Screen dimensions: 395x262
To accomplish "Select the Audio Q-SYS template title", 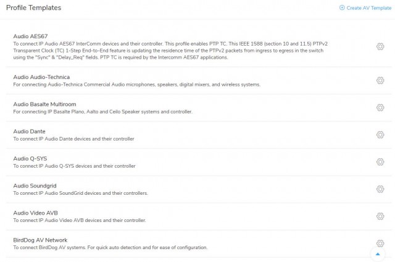I will point(30,158).
